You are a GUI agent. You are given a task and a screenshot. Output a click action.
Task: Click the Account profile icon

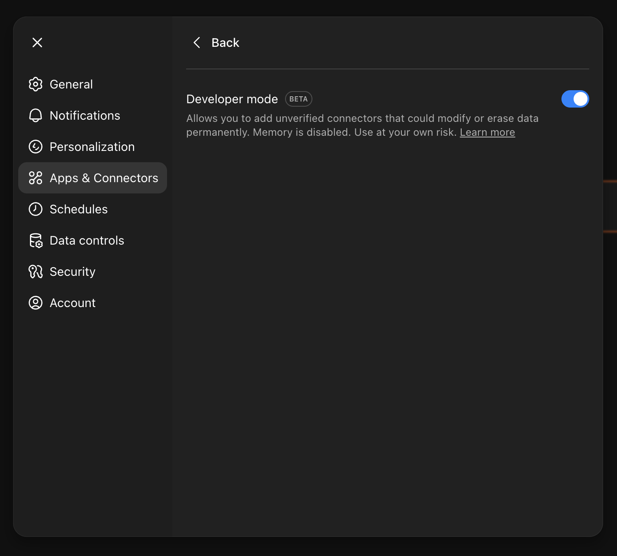click(x=36, y=303)
